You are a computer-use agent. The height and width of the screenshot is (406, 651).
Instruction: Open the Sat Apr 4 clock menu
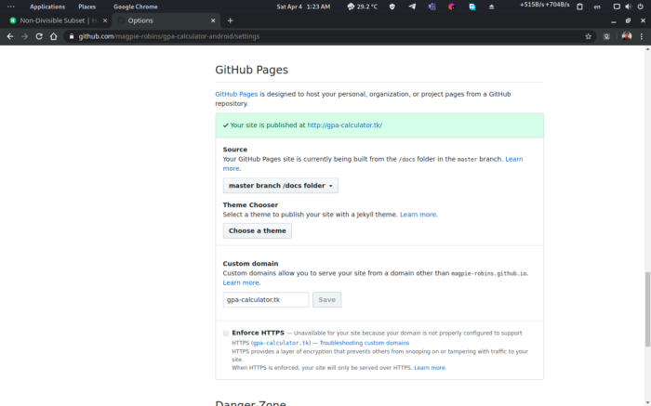point(303,7)
